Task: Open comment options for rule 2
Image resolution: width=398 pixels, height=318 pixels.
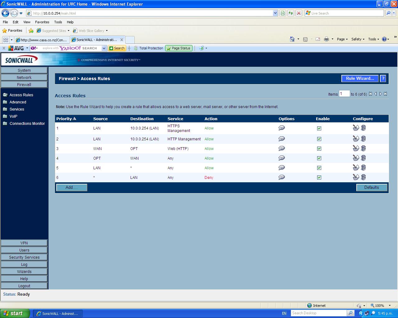Action: pyautogui.click(x=282, y=139)
